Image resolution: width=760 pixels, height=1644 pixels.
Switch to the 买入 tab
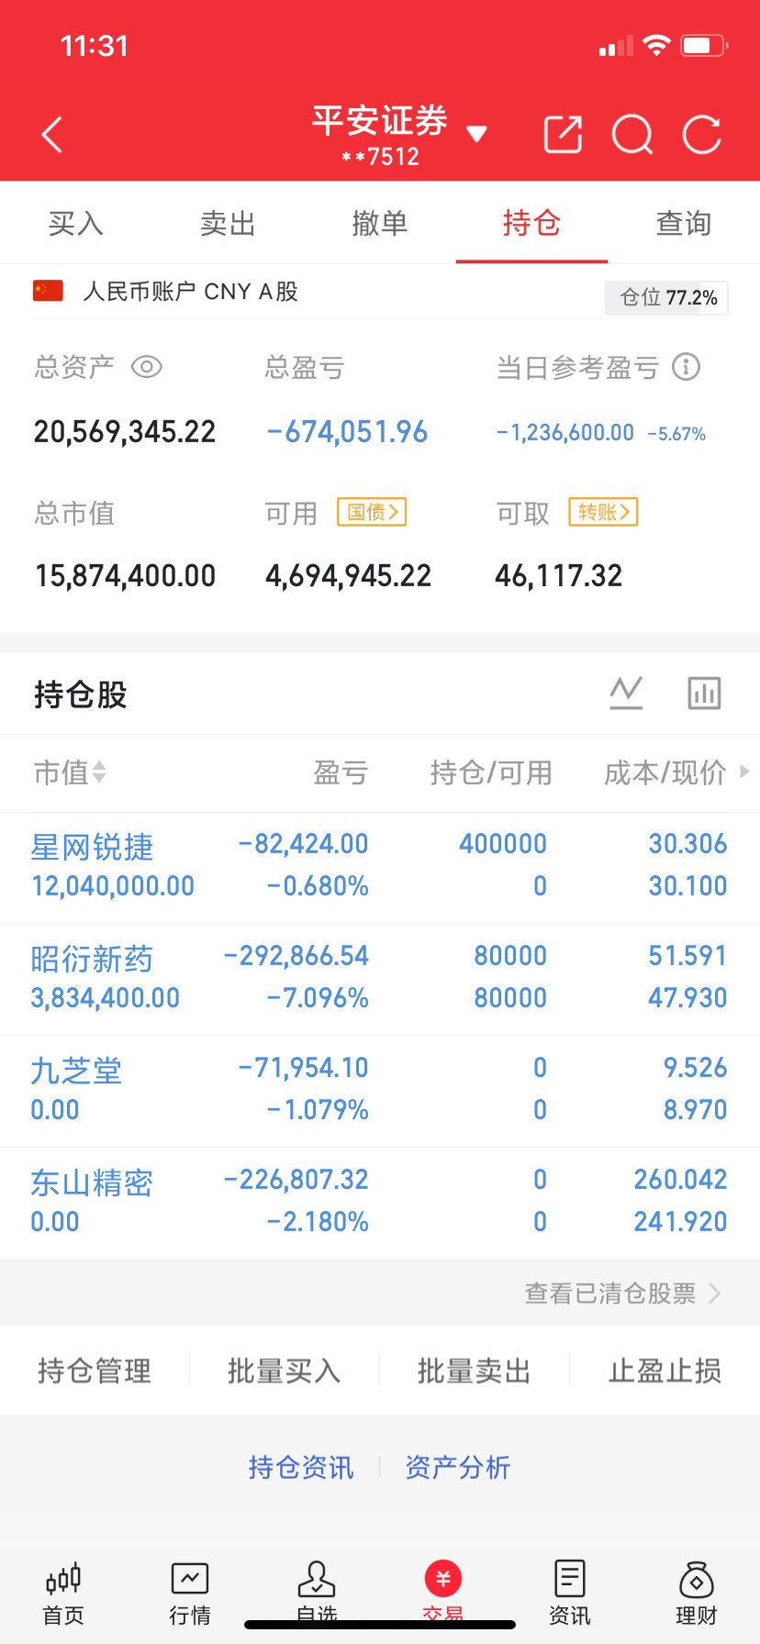tap(75, 223)
